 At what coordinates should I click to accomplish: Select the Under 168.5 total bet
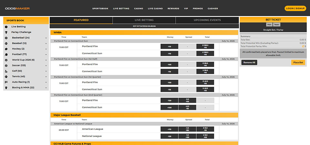point(205,53)
